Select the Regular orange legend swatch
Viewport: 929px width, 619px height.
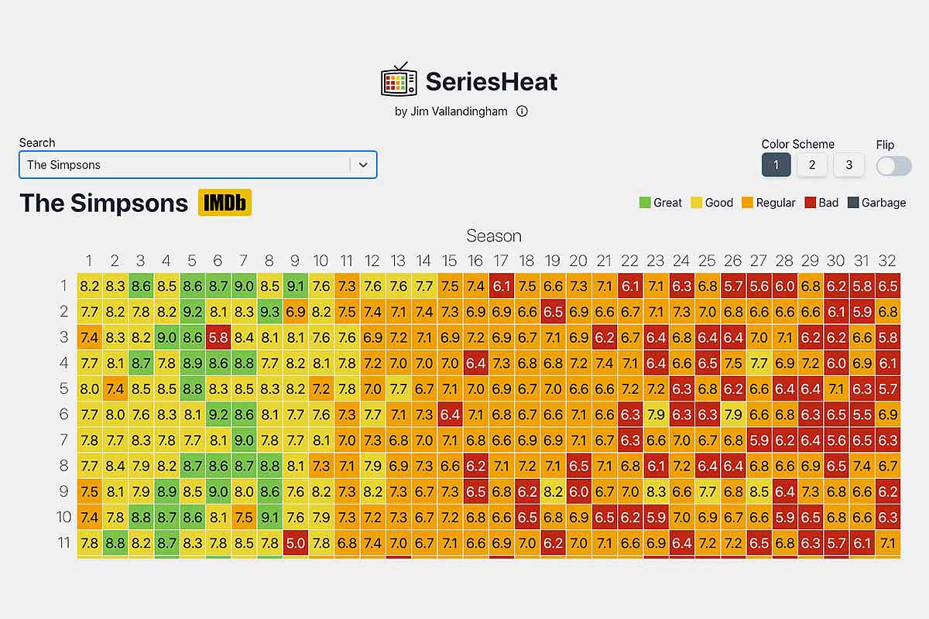coord(748,203)
